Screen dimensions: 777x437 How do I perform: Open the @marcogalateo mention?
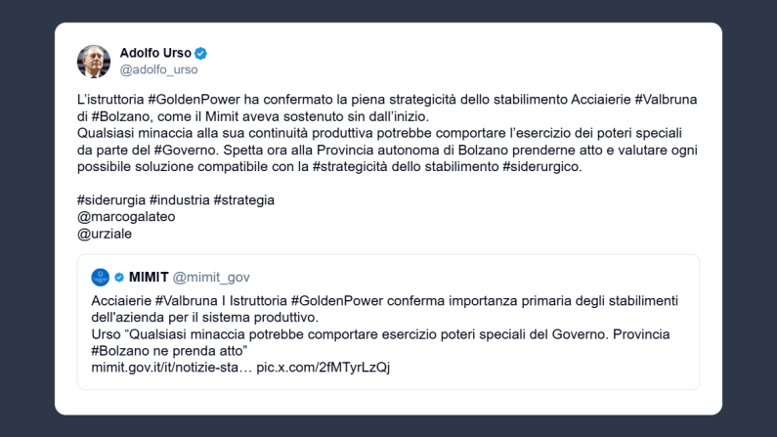(x=126, y=216)
